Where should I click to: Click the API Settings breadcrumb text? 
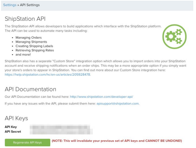pos(30,5)
